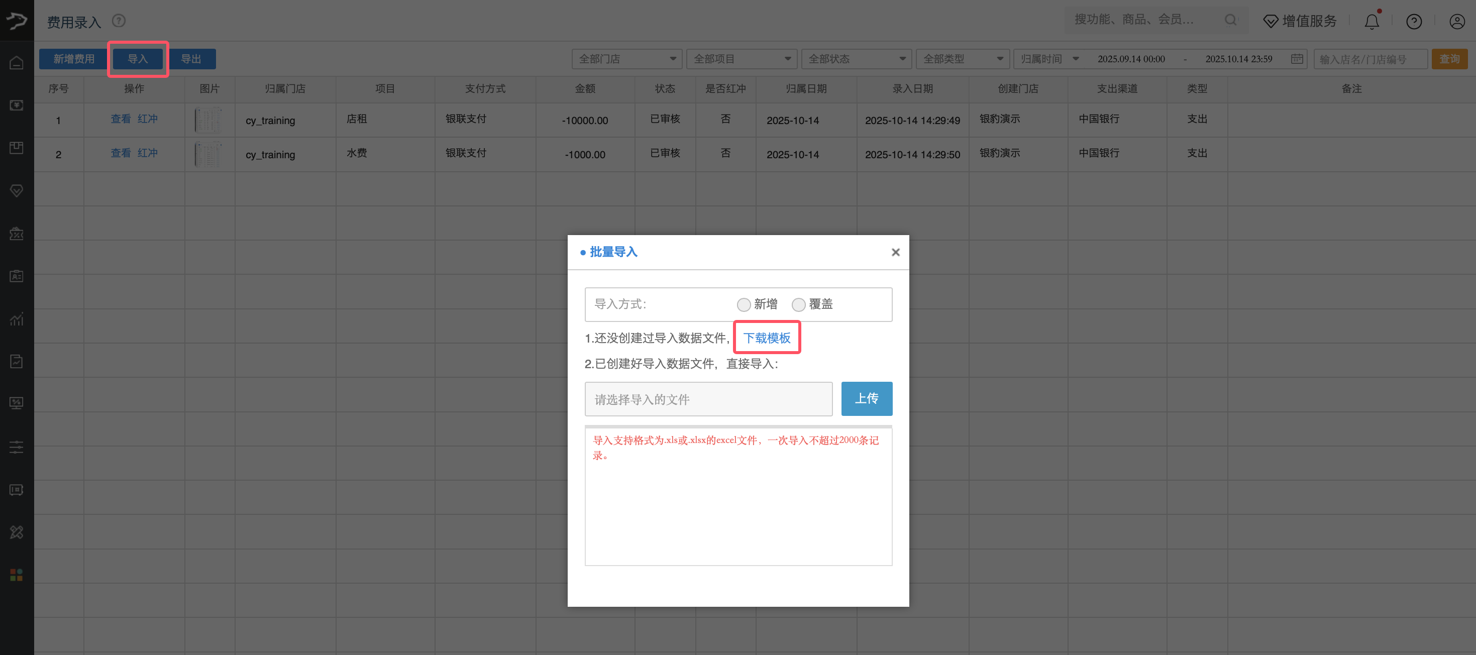Open the 全部类型 dropdown
This screenshot has height=655, width=1476.
963,58
